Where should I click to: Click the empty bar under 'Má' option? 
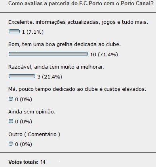(x=11, y=99)
